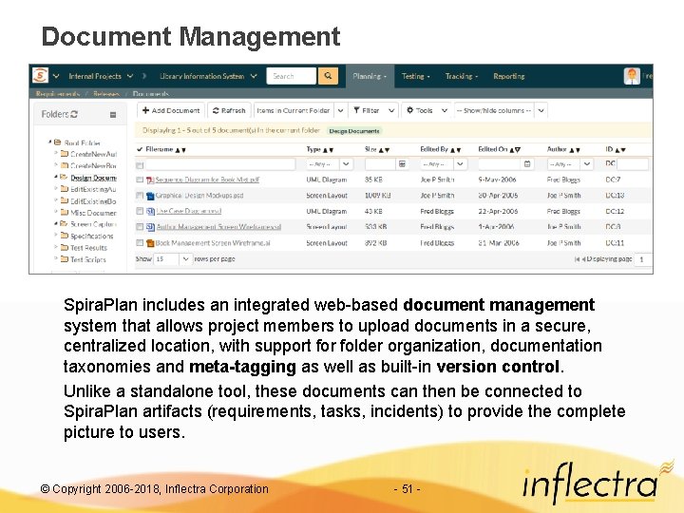Open the Tracking menu
Image resolution: width=684 pixels, height=513 pixels.
tap(462, 76)
